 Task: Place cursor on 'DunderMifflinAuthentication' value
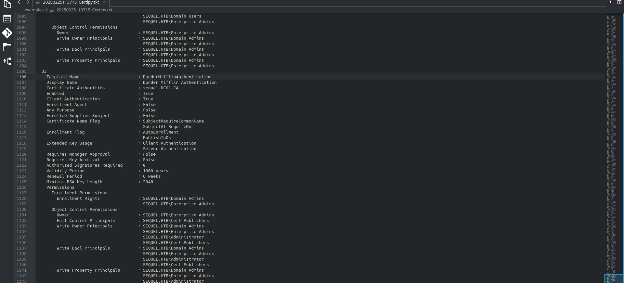177,77
